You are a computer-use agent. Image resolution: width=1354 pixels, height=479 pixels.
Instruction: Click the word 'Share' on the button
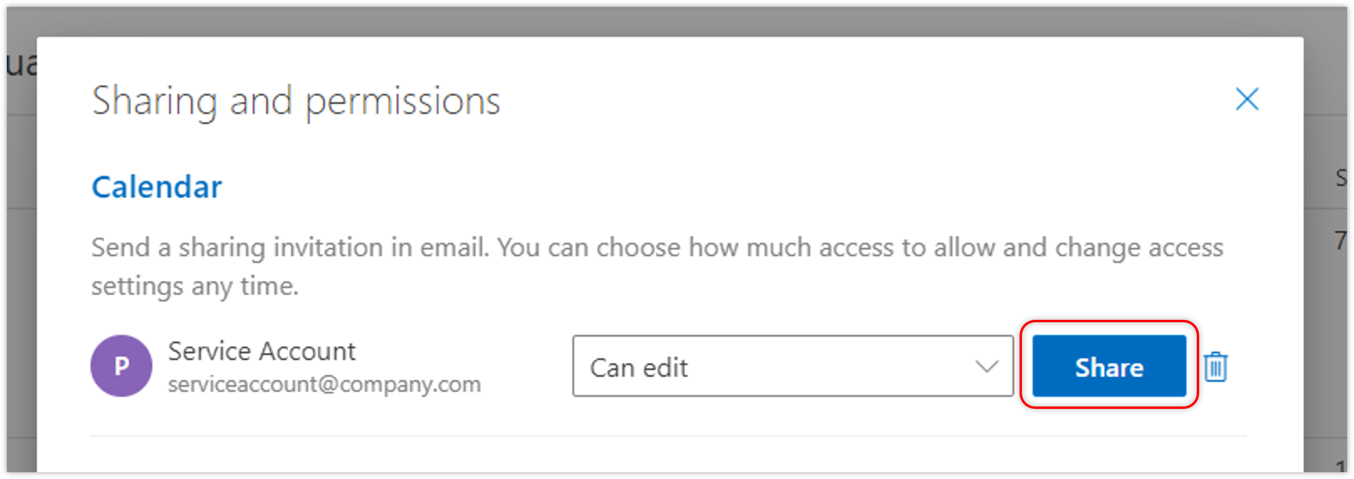1109,368
